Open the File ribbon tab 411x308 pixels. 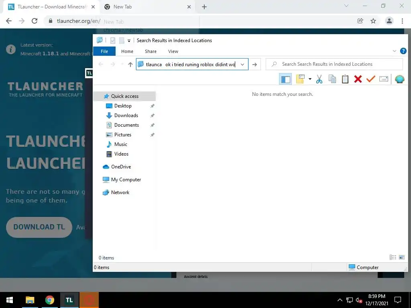tap(104, 51)
